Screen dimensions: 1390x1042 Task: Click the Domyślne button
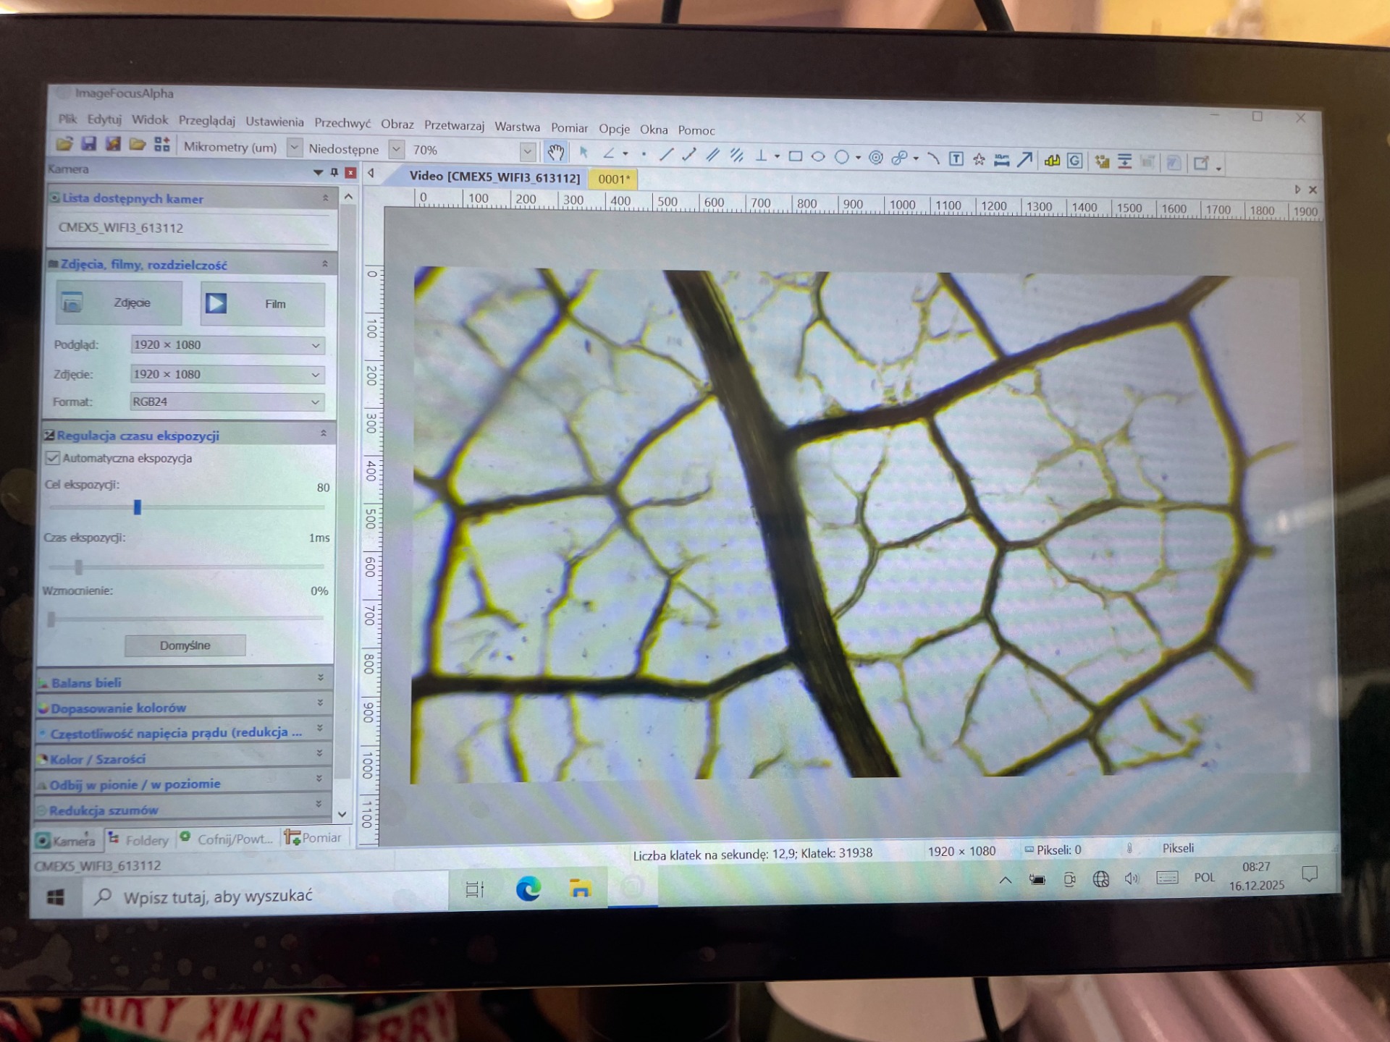[185, 645]
